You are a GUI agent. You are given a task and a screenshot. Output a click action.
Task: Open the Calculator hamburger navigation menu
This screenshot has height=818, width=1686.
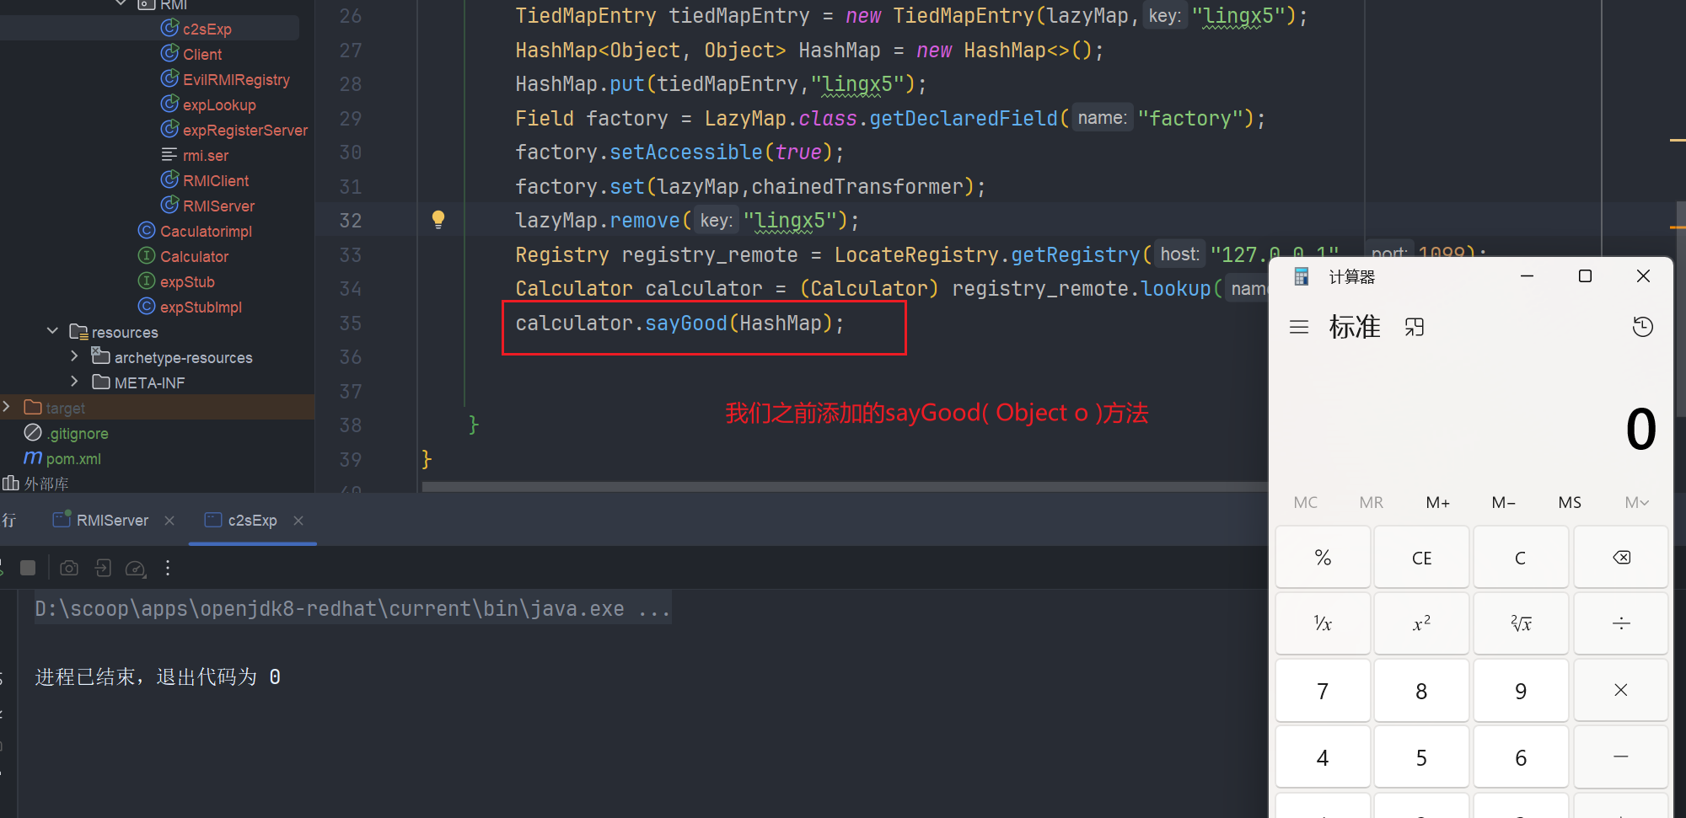click(1299, 327)
